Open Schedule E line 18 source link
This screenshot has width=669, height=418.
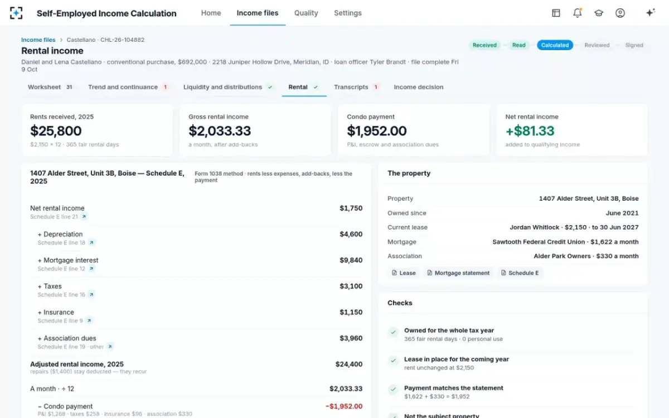click(91, 242)
